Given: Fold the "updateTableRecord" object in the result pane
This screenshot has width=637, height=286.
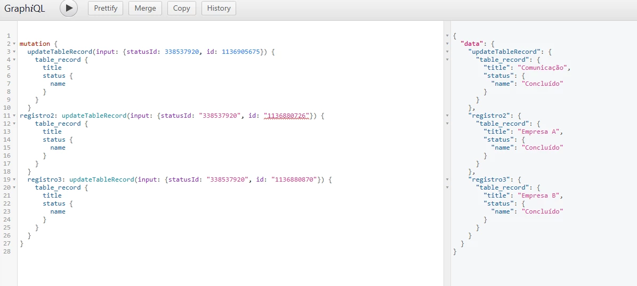Looking at the screenshot, I should pyautogui.click(x=447, y=52).
